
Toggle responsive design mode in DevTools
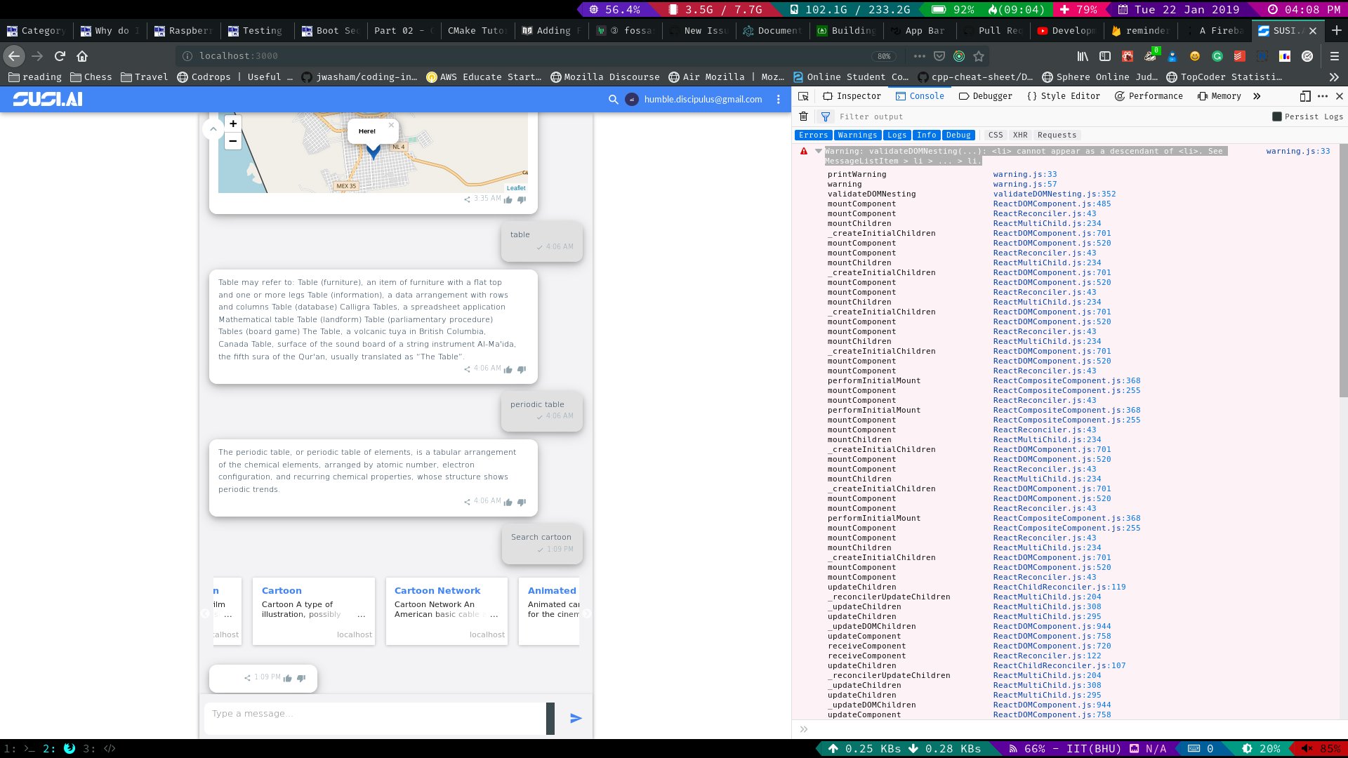coord(1306,96)
